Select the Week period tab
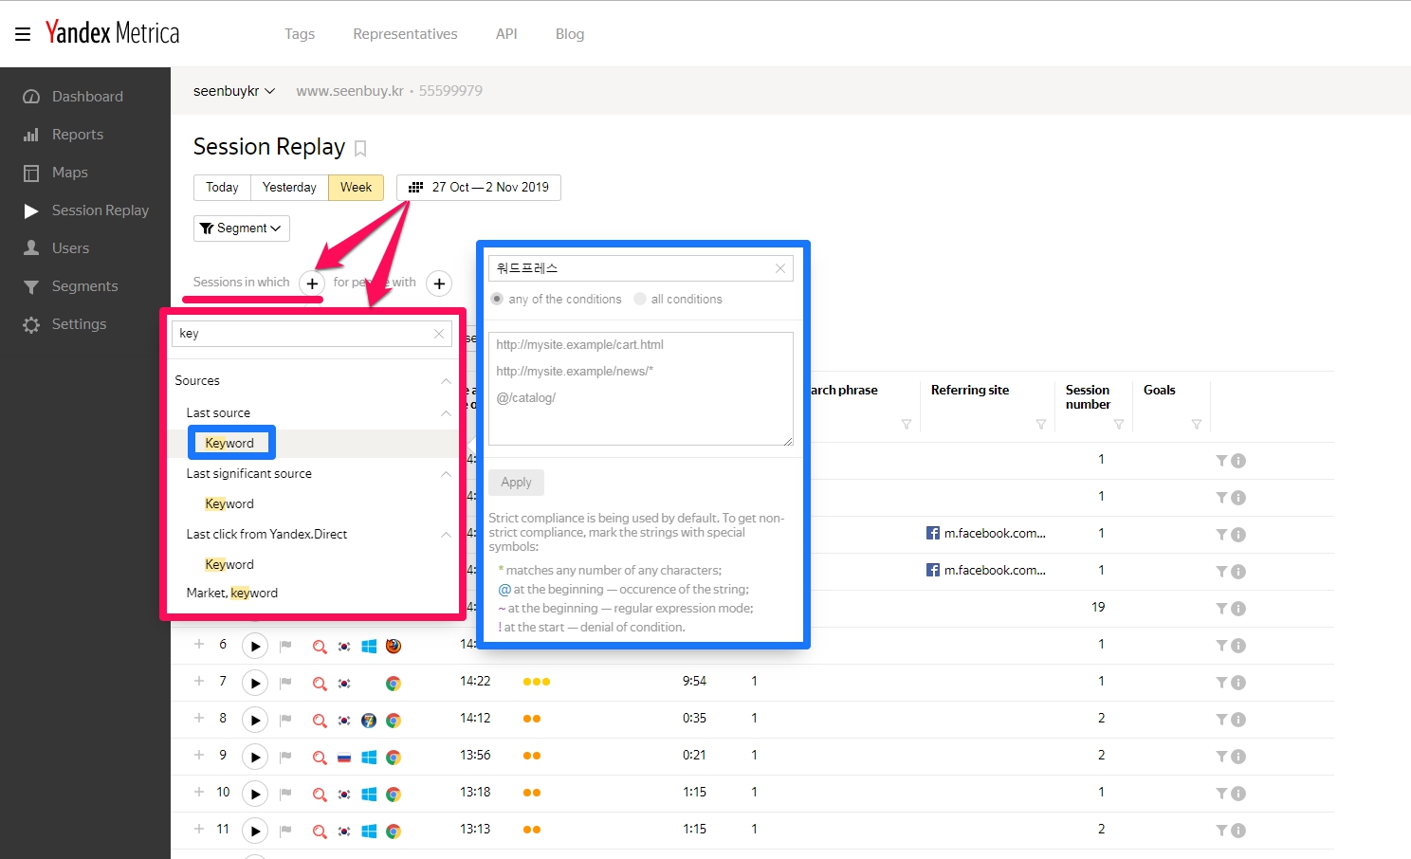 click(x=356, y=188)
